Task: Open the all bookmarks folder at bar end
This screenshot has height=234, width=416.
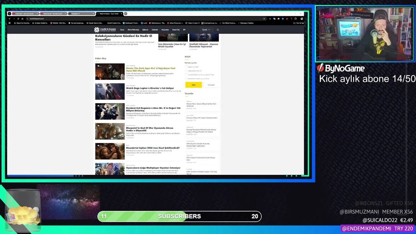Action: coord(299,23)
